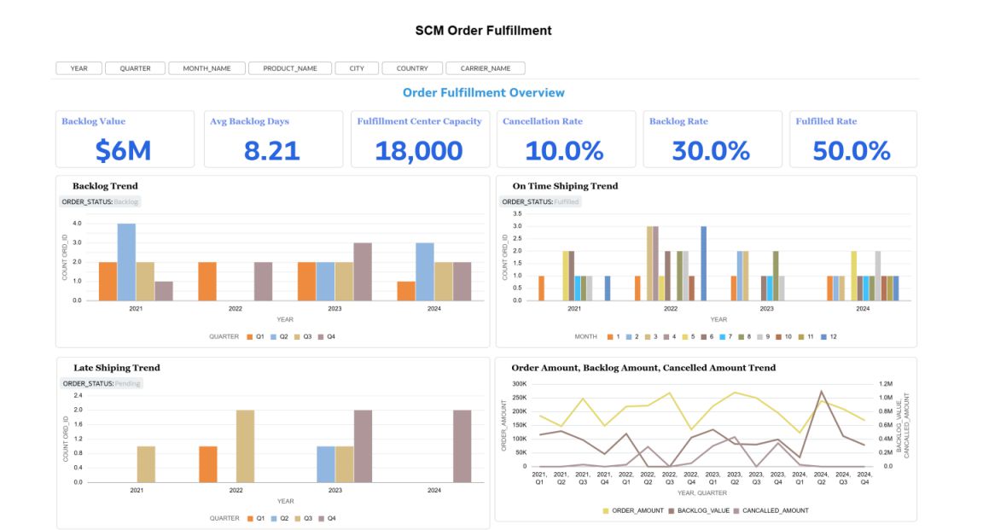Toggle Q4 legend swatch in Late Shiping Trend
The height and width of the screenshot is (530, 983).
coord(322,518)
